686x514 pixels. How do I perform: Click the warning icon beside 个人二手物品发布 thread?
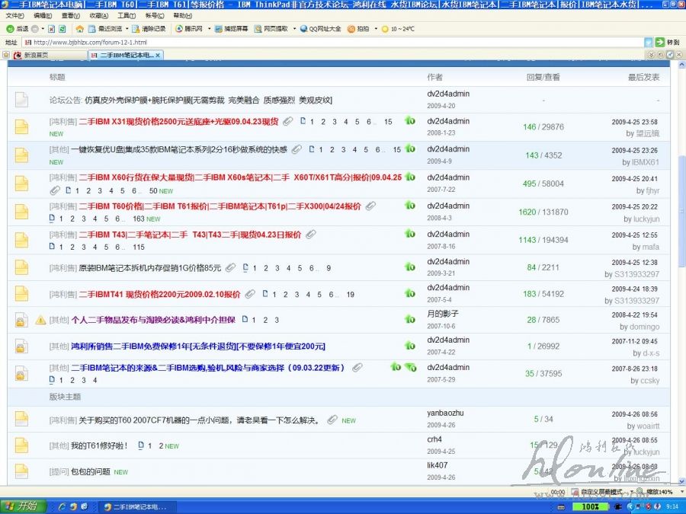(41, 321)
